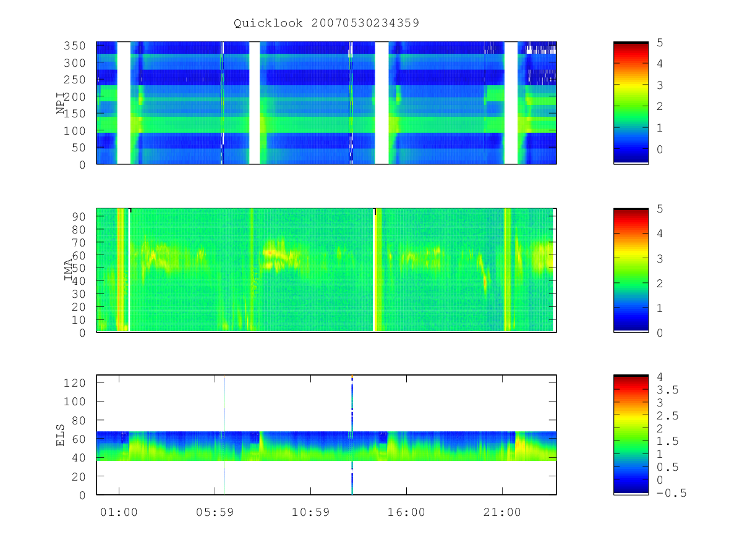Click the NPI y-axis label
742x556 pixels.
click(61, 103)
